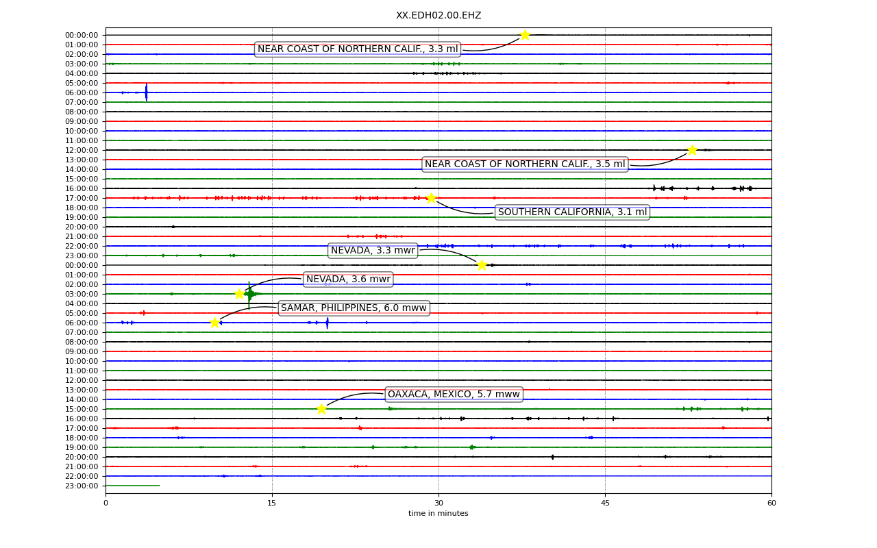The image size is (877, 548).
Task: Select the Oaxaca, Mexico event star
Action: click(321, 409)
